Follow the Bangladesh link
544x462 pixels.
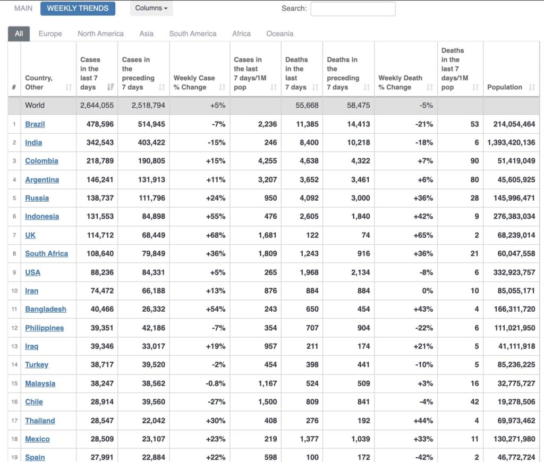point(46,310)
